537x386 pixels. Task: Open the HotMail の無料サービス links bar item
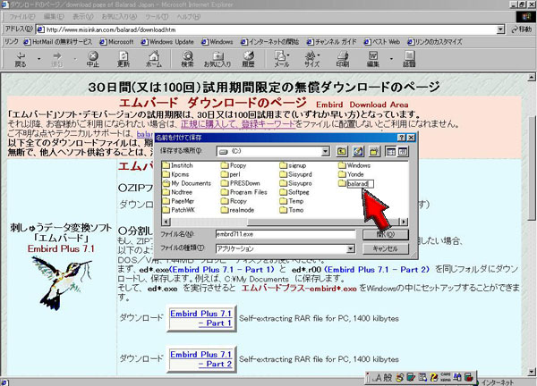point(58,42)
